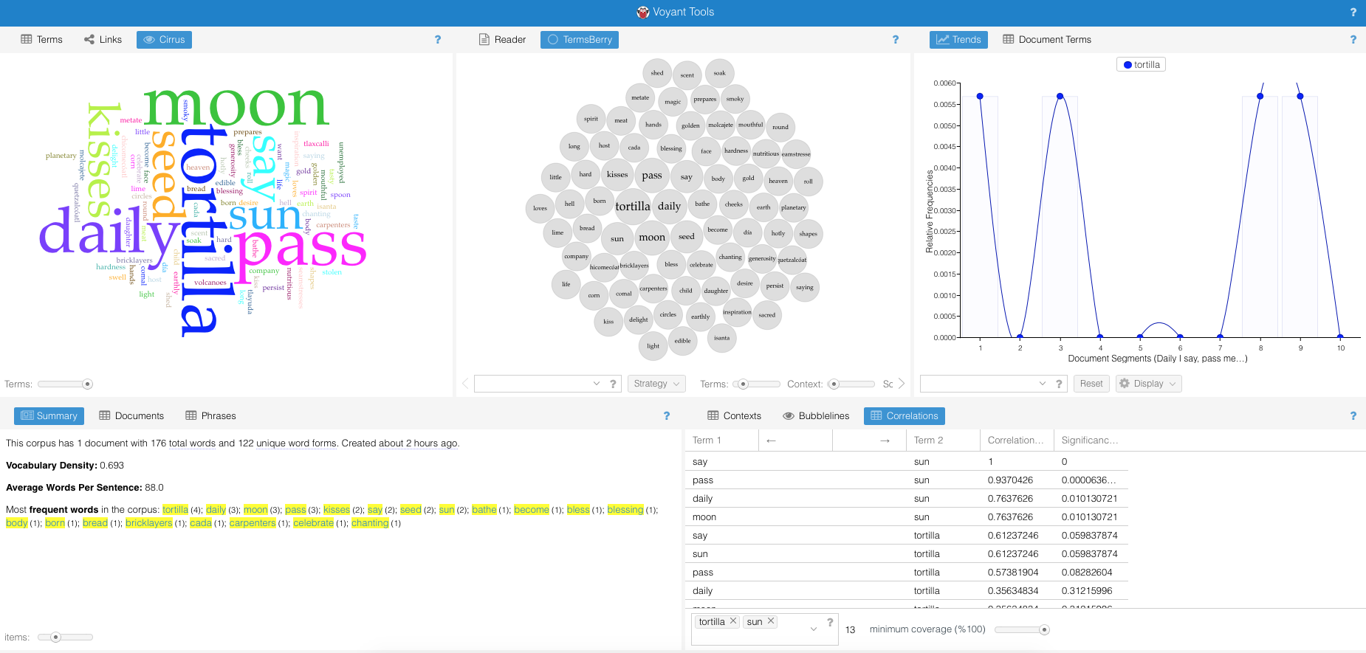1366x653 pixels.
Task: Click highlighted word chanting in Summary
Action: click(x=370, y=523)
